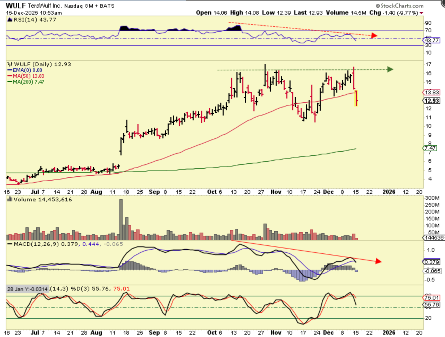Click the 90 level on RSI axis
Screen dimensions: 445x337
428,23
